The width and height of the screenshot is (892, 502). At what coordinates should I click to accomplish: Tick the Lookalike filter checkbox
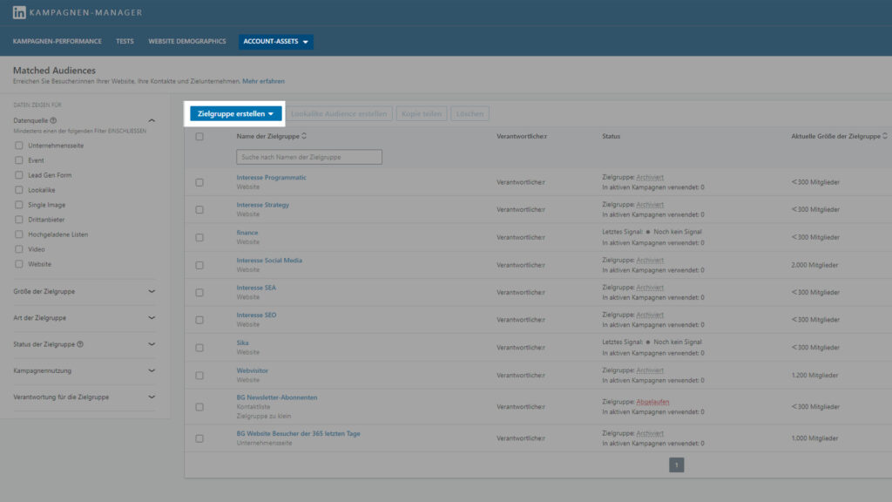19,190
